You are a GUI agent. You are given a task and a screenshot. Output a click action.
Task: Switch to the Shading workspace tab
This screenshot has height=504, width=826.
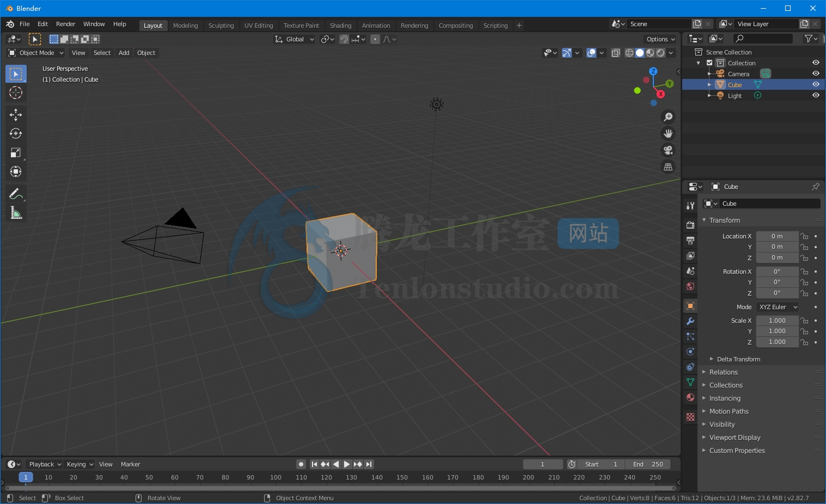pyautogui.click(x=340, y=26)
